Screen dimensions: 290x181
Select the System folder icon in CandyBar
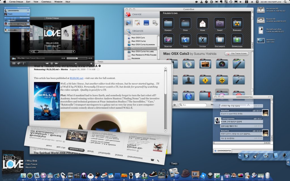point(202,40)
